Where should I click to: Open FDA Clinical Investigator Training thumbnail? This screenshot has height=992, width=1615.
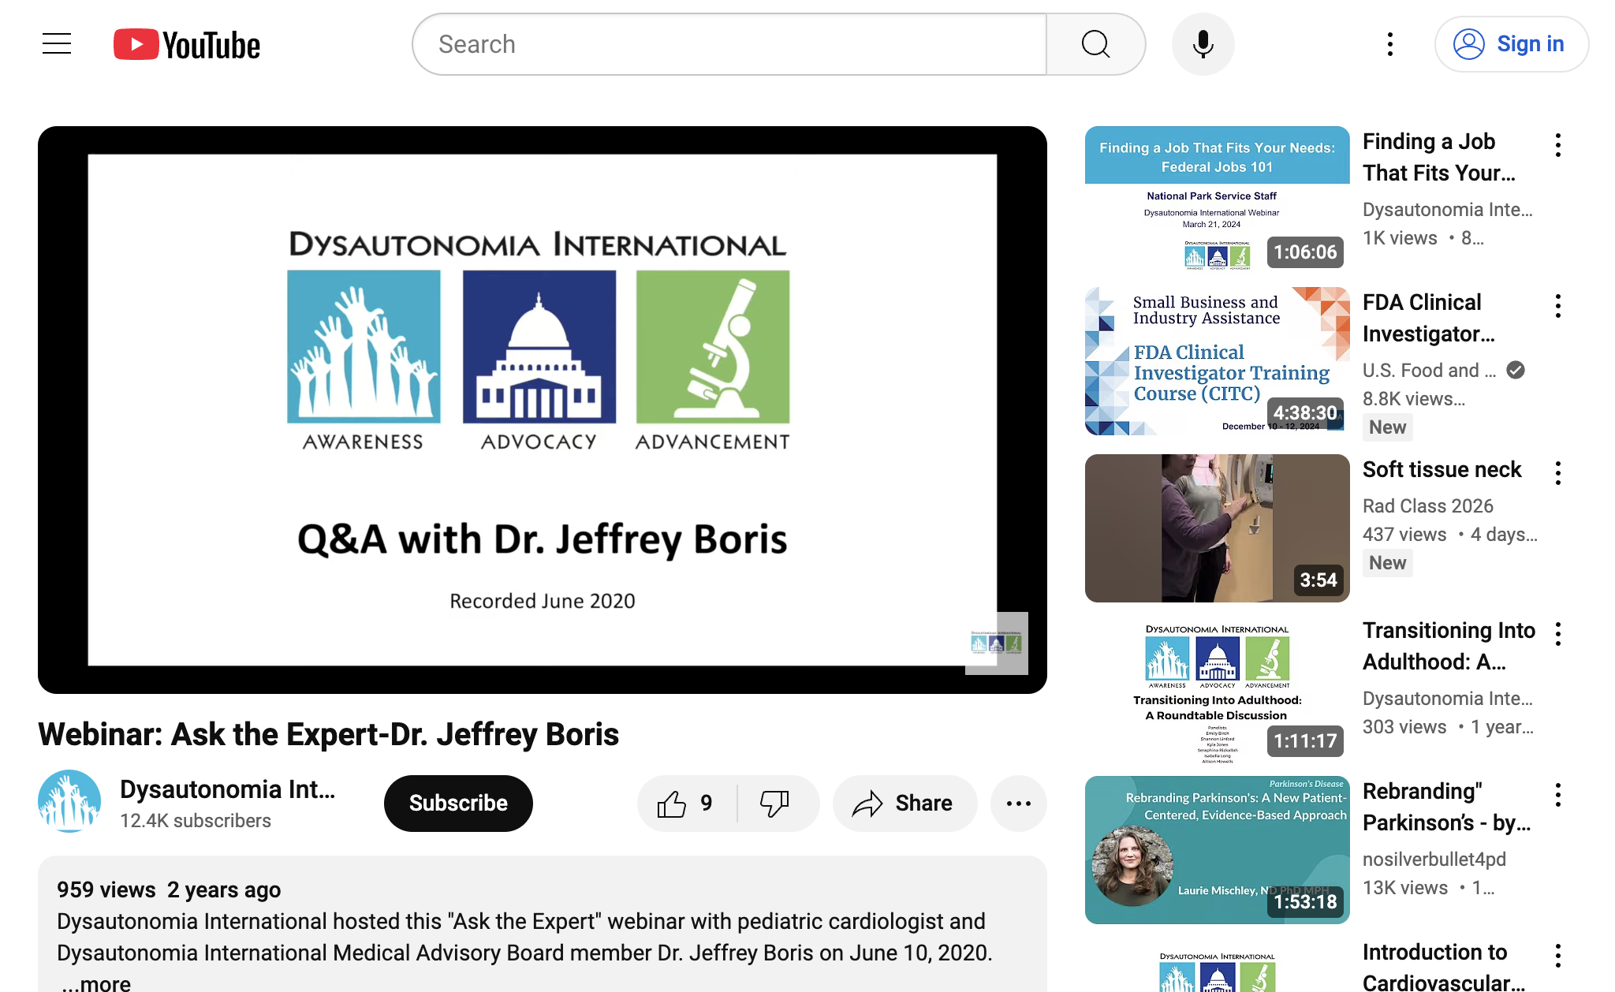(x=1218, y=361)
